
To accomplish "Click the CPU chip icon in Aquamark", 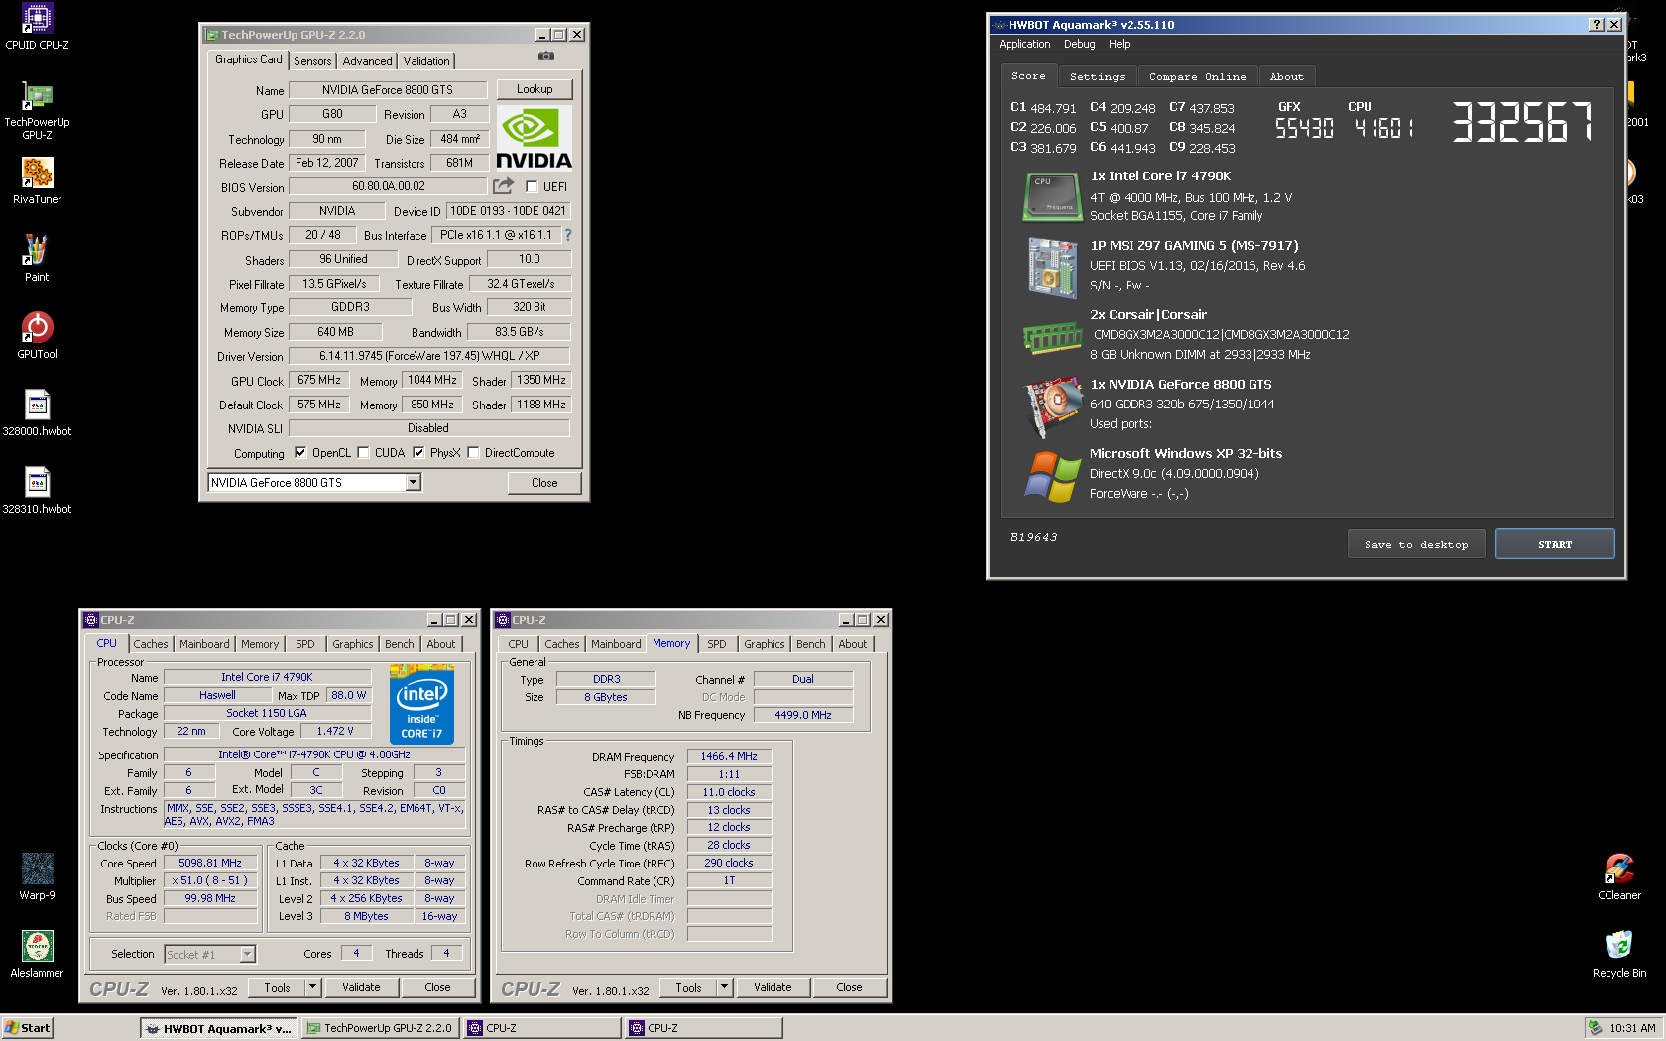I will click(1051, 196).
